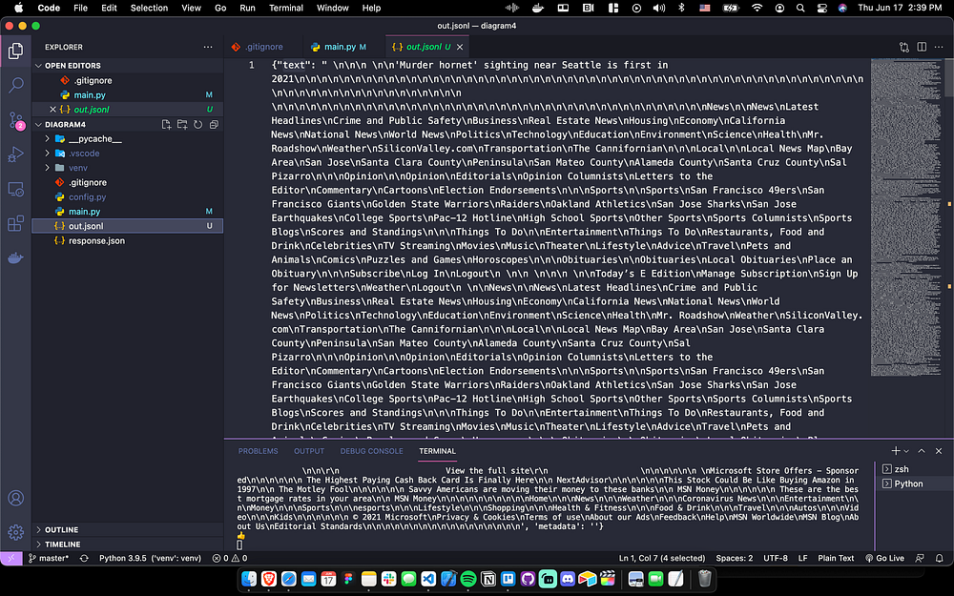Open Explorer views and more actions menu
This screenshot has width=954, height=596.
208,47
